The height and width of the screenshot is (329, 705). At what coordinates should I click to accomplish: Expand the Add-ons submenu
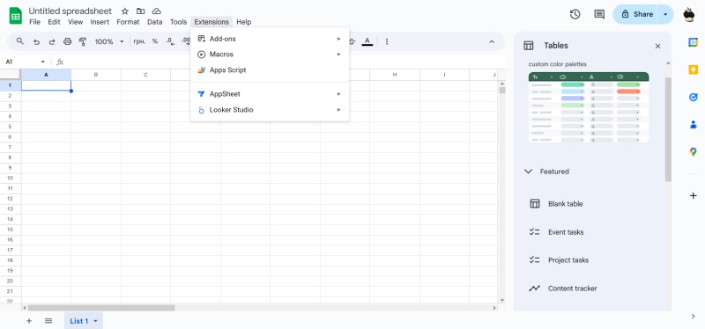270,39
